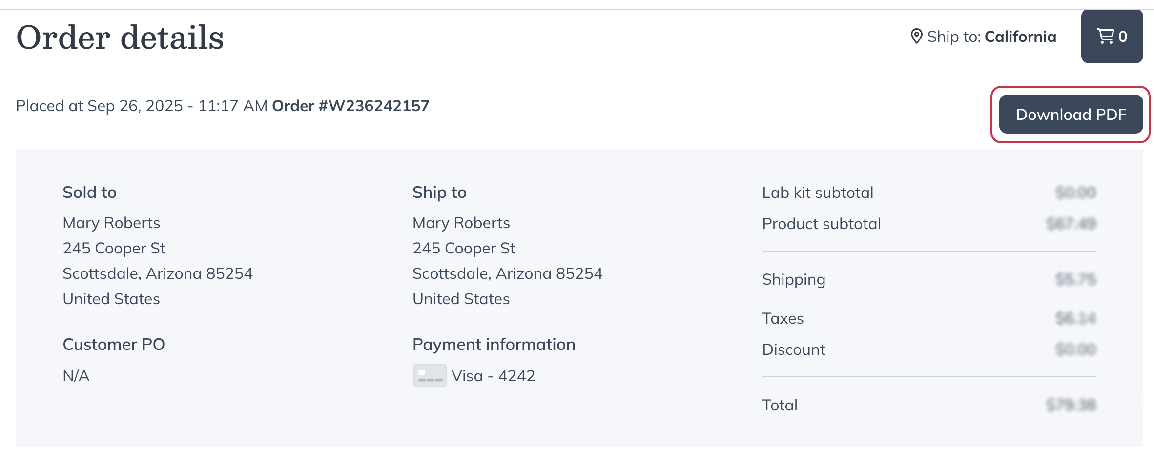The image size is (1154, 466).
Task: Click the Ship to section heading
Action: pyautogui.click(x=439, y=193)
